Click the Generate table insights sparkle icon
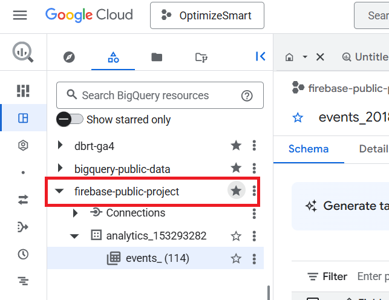Image resolution: width=389 pixels, height=300 pixels. point(312,206)
